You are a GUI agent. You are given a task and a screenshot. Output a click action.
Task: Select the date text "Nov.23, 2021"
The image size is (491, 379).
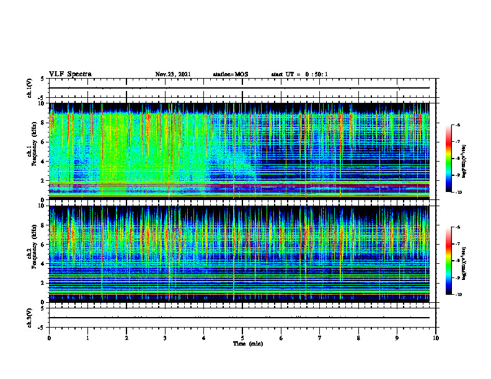point(173,74)
